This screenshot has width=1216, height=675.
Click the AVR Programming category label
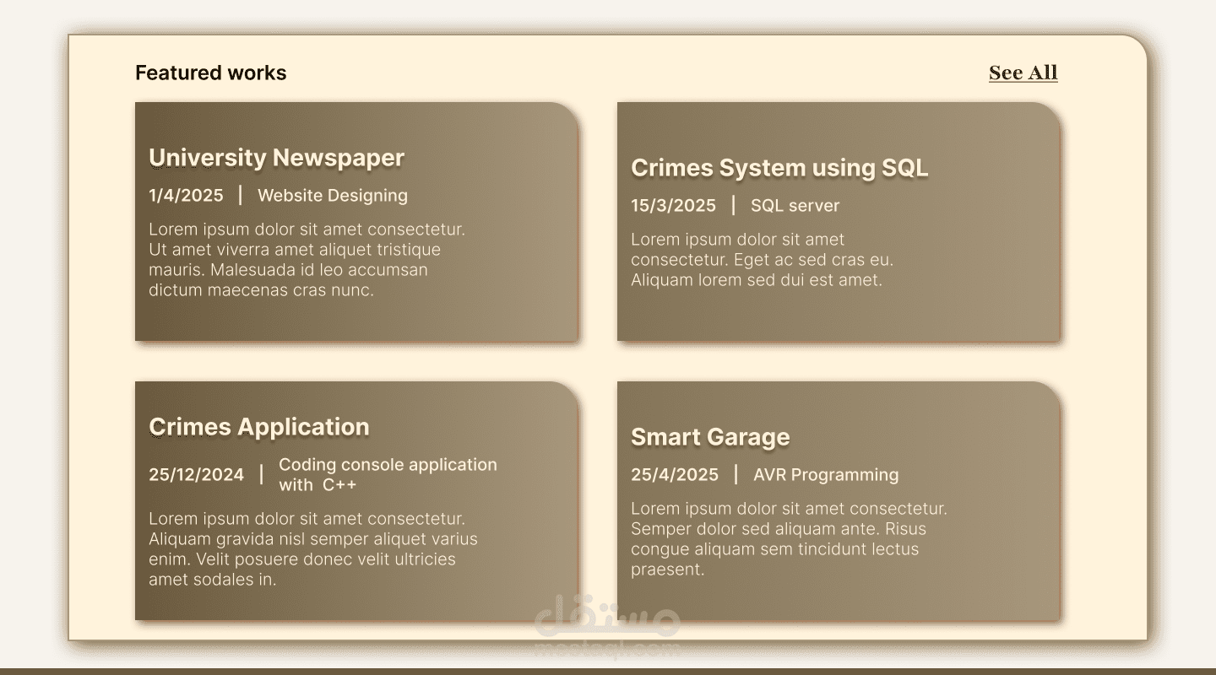pos(826,475)
